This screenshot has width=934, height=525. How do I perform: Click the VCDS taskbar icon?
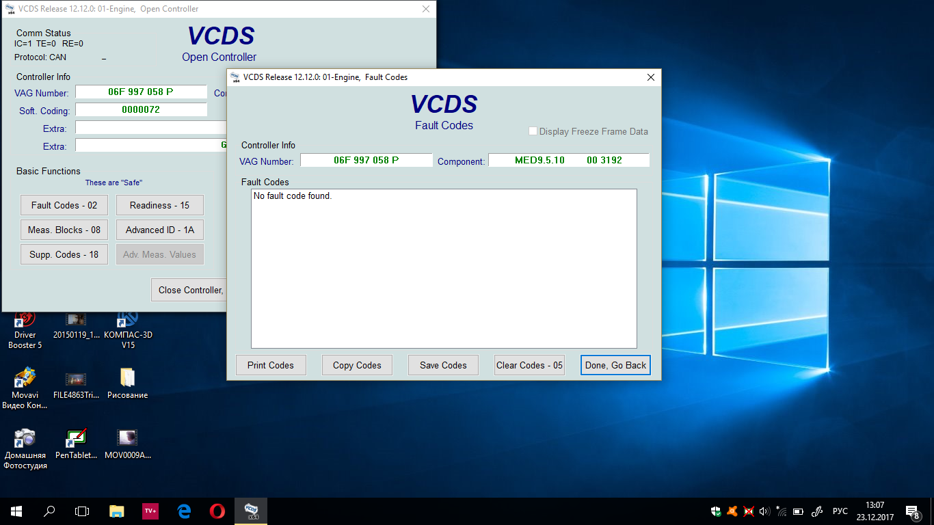click(x=251, y=511)
